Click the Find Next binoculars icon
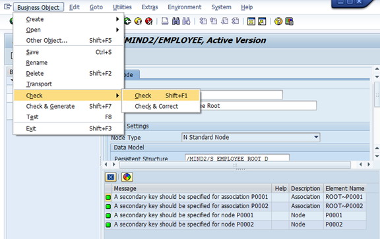The image size is (380, 239). coord(186,21)
